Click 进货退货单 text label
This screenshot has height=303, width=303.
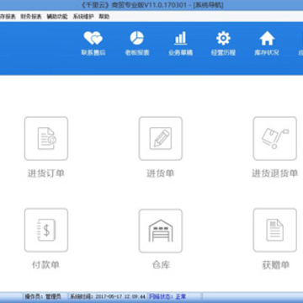[274, 173]
